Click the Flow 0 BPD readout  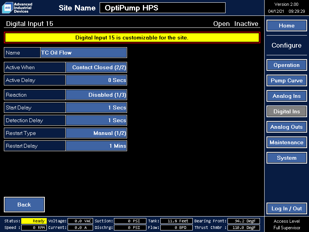[x=177, y=227]
